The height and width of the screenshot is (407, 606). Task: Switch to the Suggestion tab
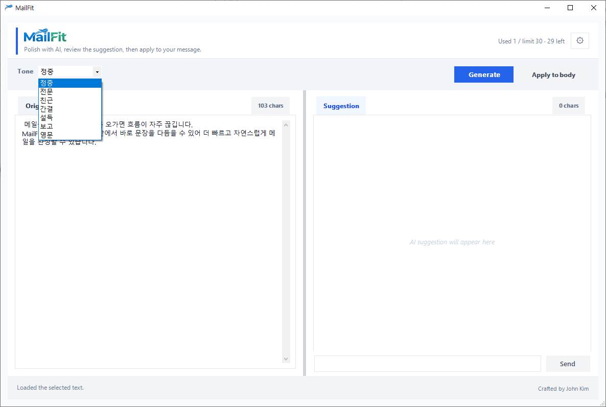tap(341, 106)
